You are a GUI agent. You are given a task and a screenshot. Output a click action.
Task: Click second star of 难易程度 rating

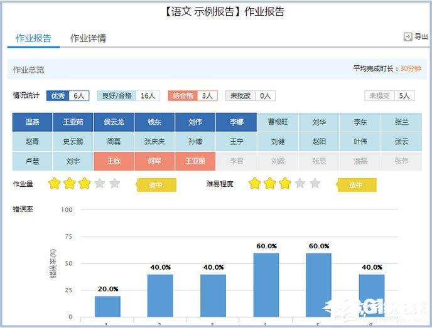270,183
